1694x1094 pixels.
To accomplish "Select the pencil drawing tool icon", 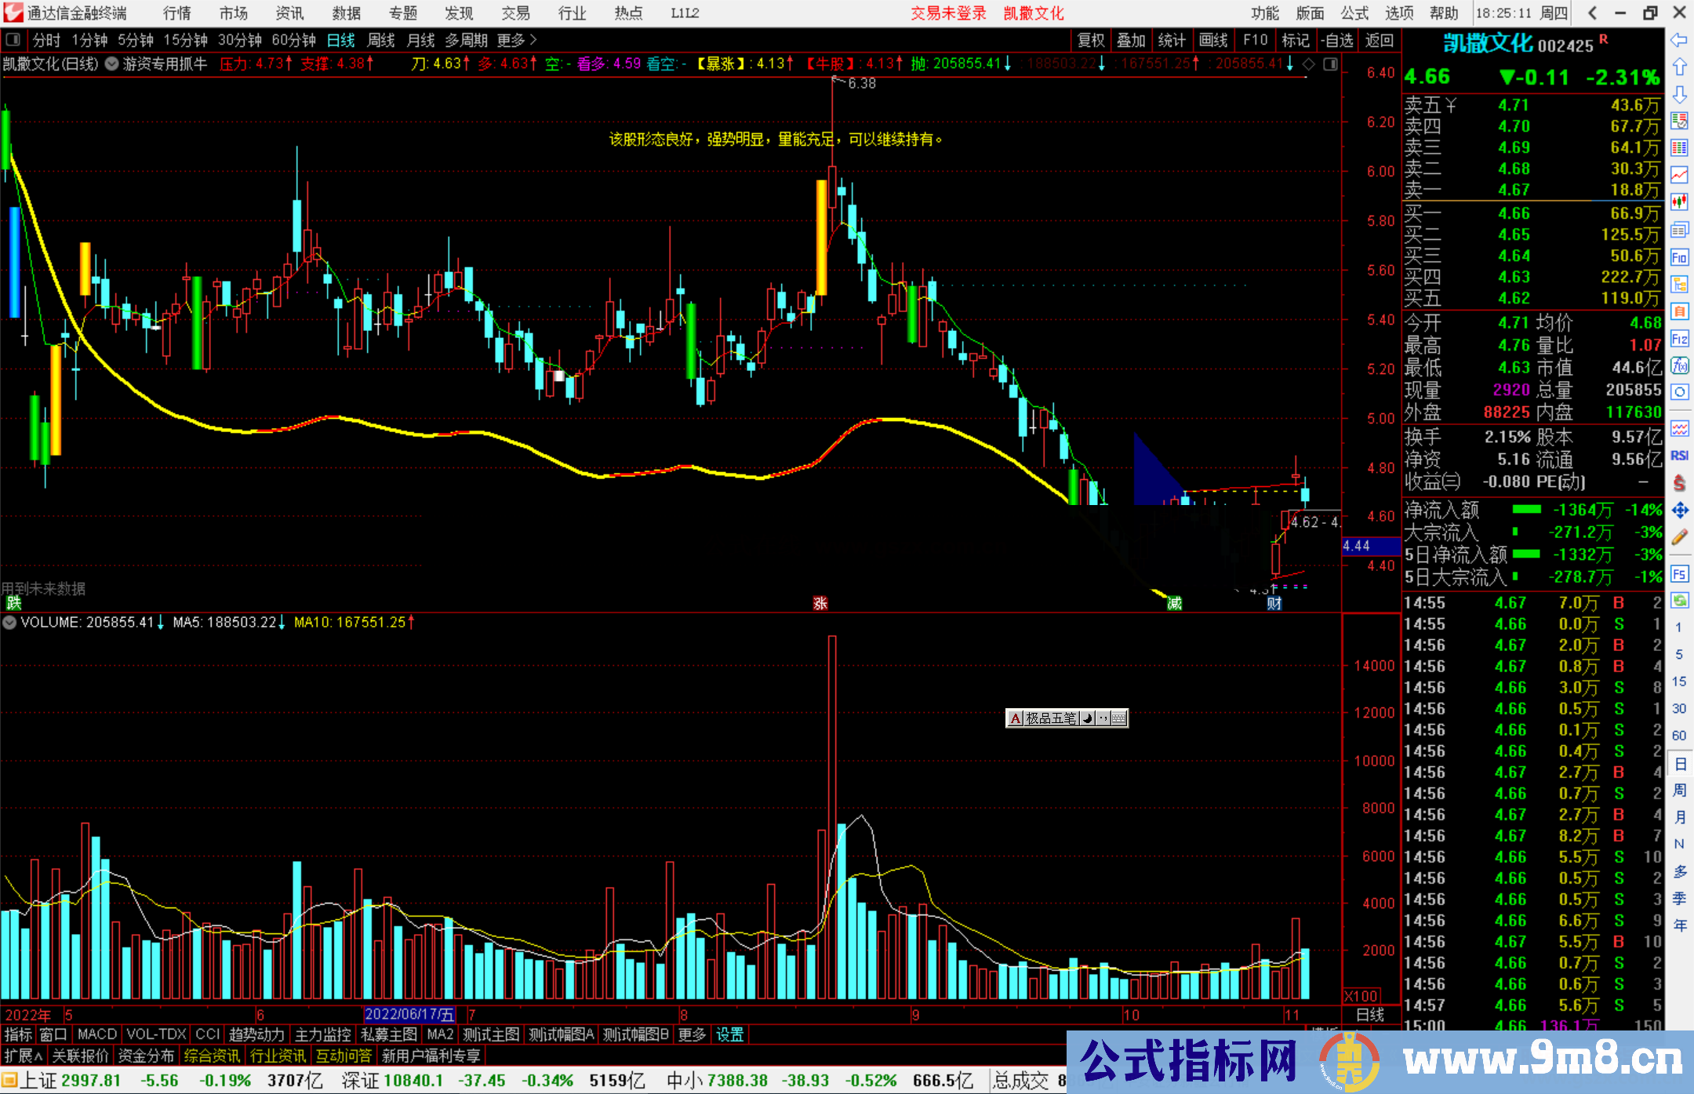I will 1679,537.
